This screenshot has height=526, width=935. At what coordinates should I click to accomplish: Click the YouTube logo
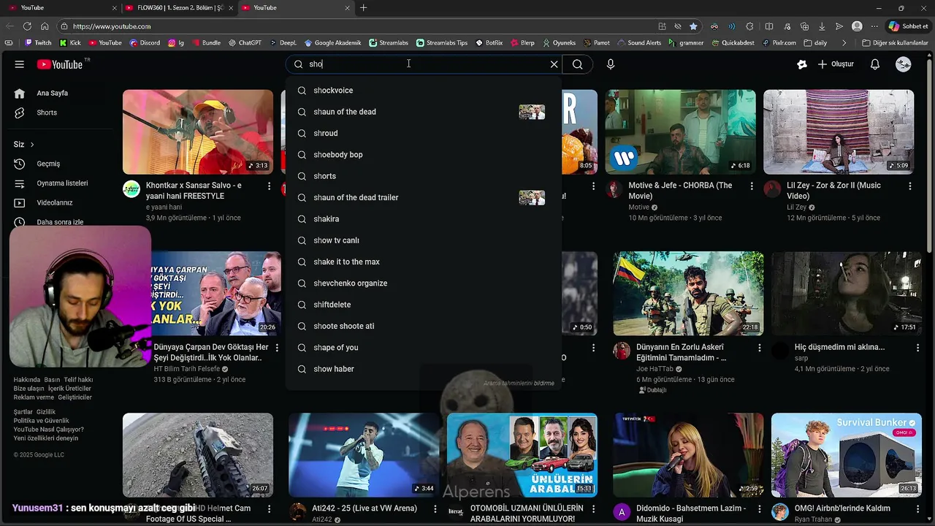[x=60, y=64]
